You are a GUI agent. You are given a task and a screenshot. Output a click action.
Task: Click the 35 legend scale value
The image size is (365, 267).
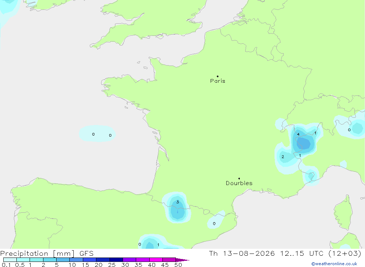pos(138,265)
